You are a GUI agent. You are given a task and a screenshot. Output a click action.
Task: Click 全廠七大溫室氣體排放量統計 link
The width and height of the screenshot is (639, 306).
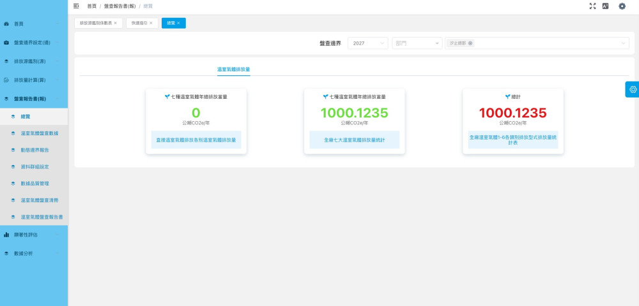click(354, 140)
